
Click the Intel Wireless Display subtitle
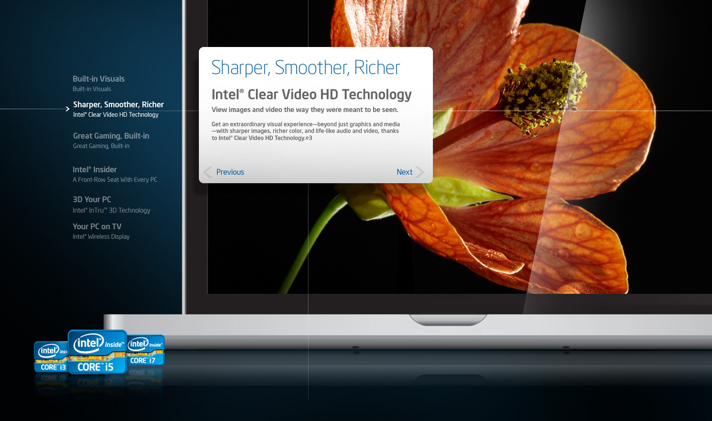(101, 236)
